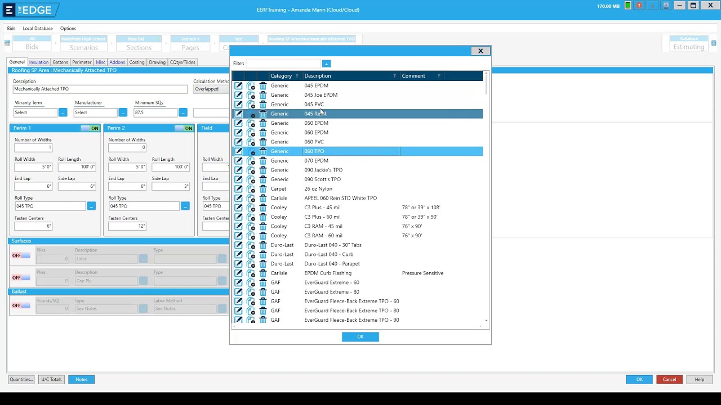Screen dimensions: 721x405
Task: Duplicate the 045 Joe EPDM entry
Action: pos(251,95)
